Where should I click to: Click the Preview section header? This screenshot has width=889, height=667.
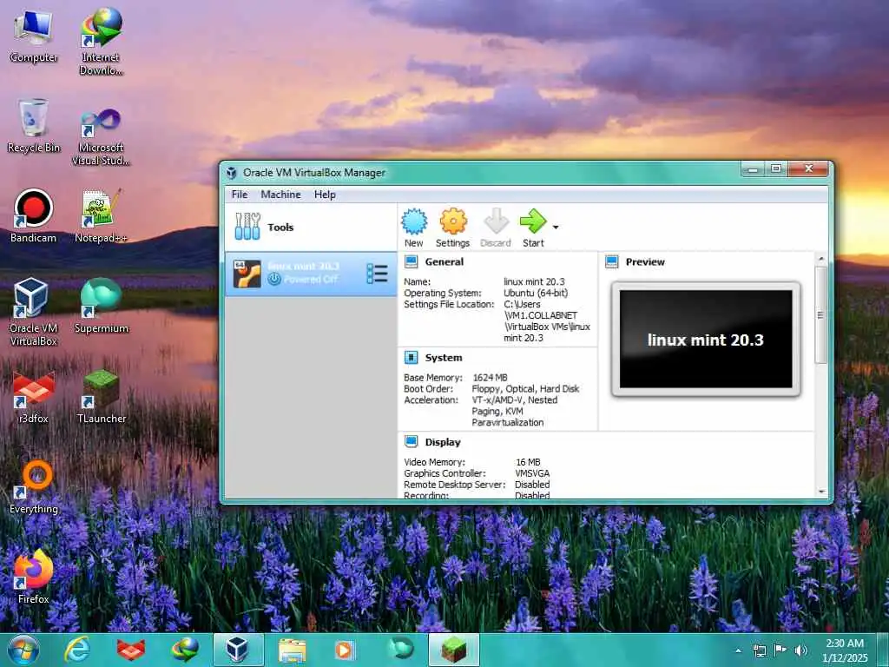pos(645,262)
